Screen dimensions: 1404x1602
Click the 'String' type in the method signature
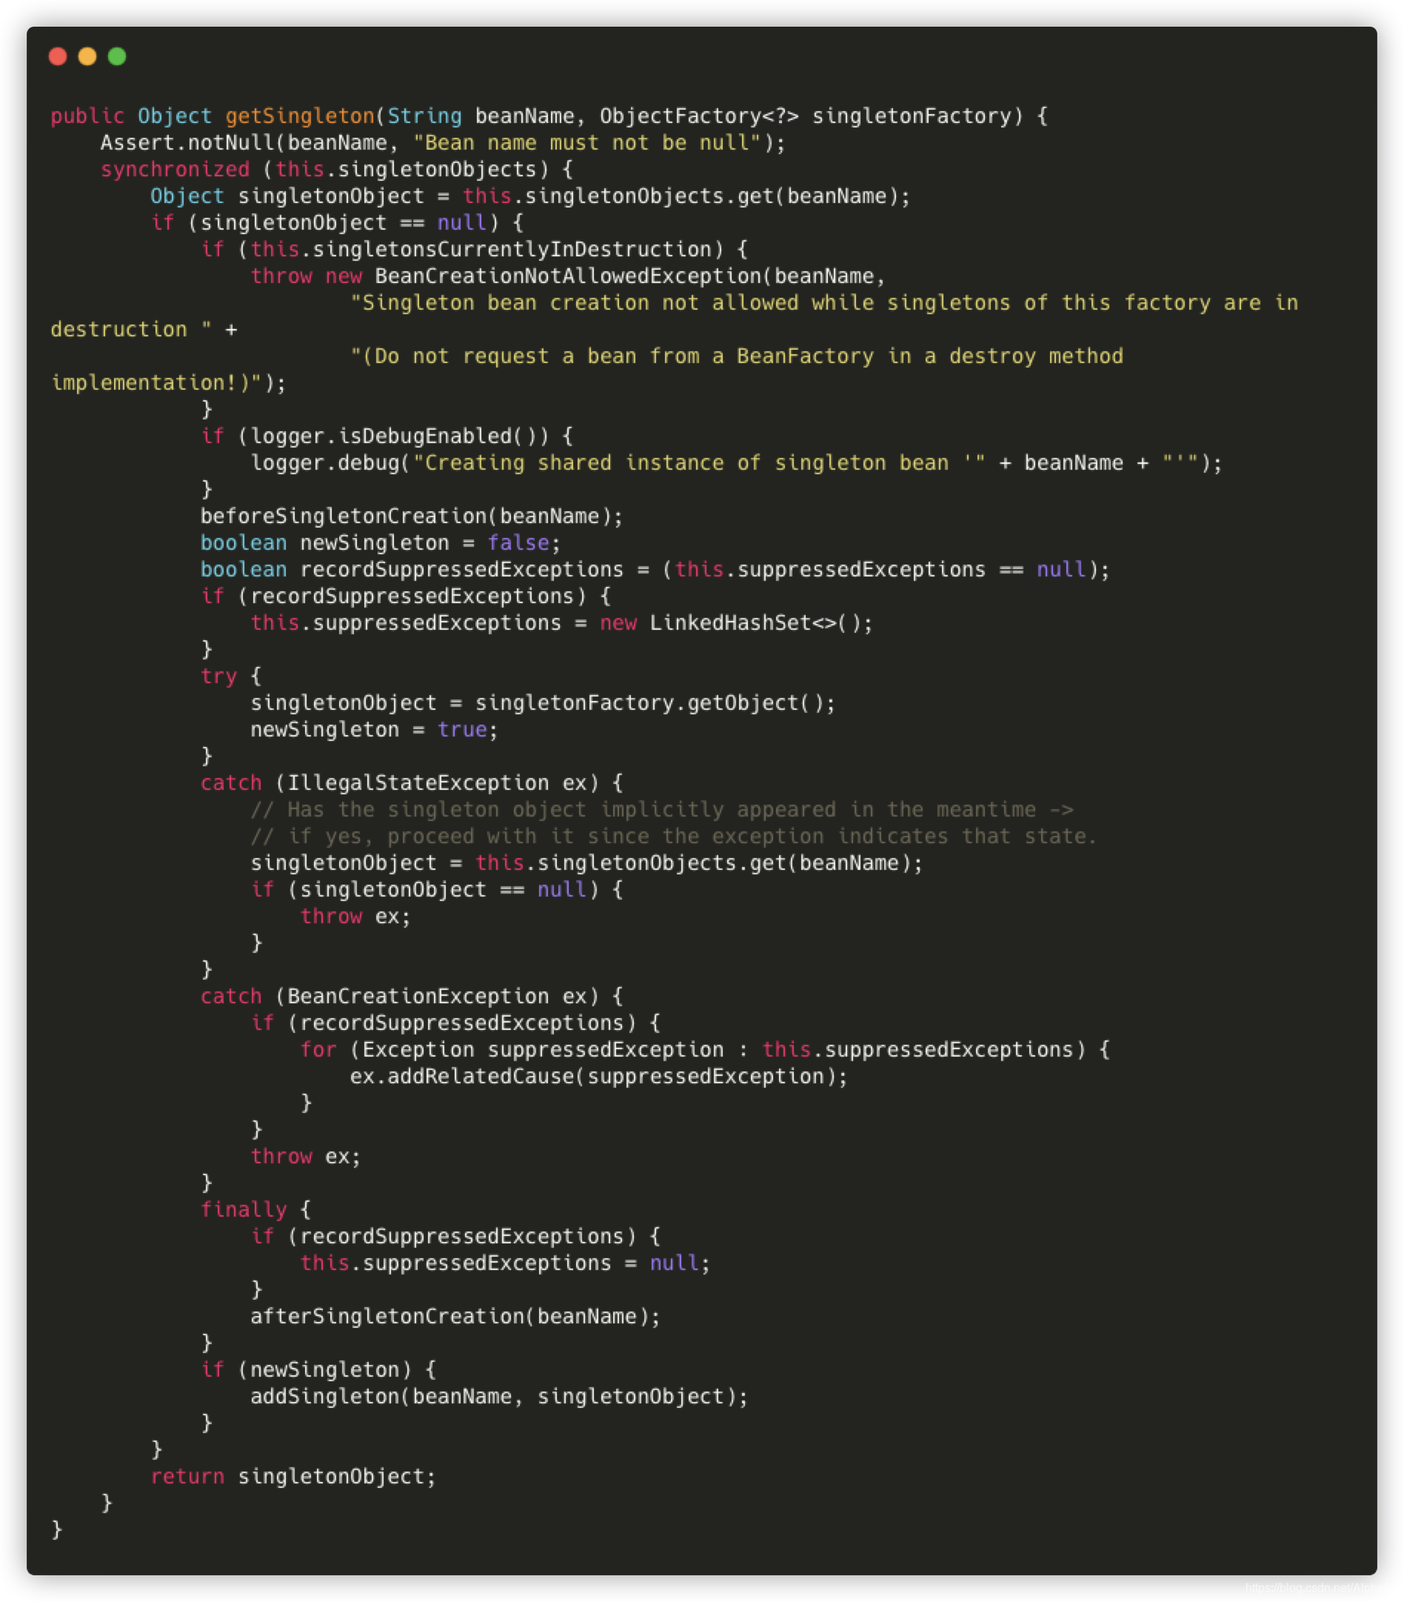coord(424,116)
